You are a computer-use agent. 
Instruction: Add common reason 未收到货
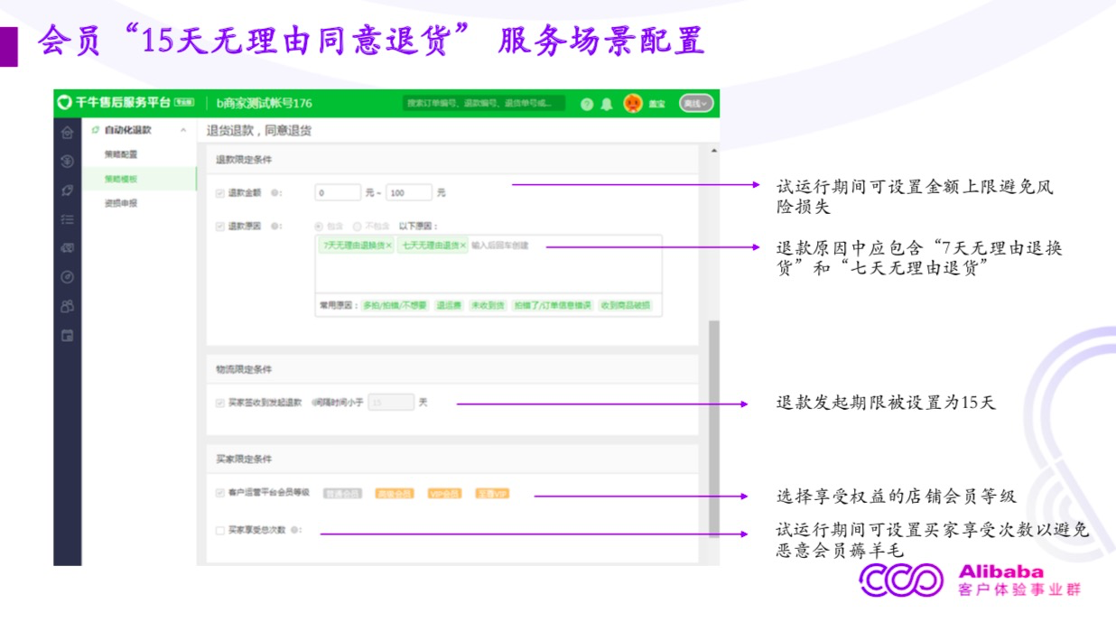[487, 306]
